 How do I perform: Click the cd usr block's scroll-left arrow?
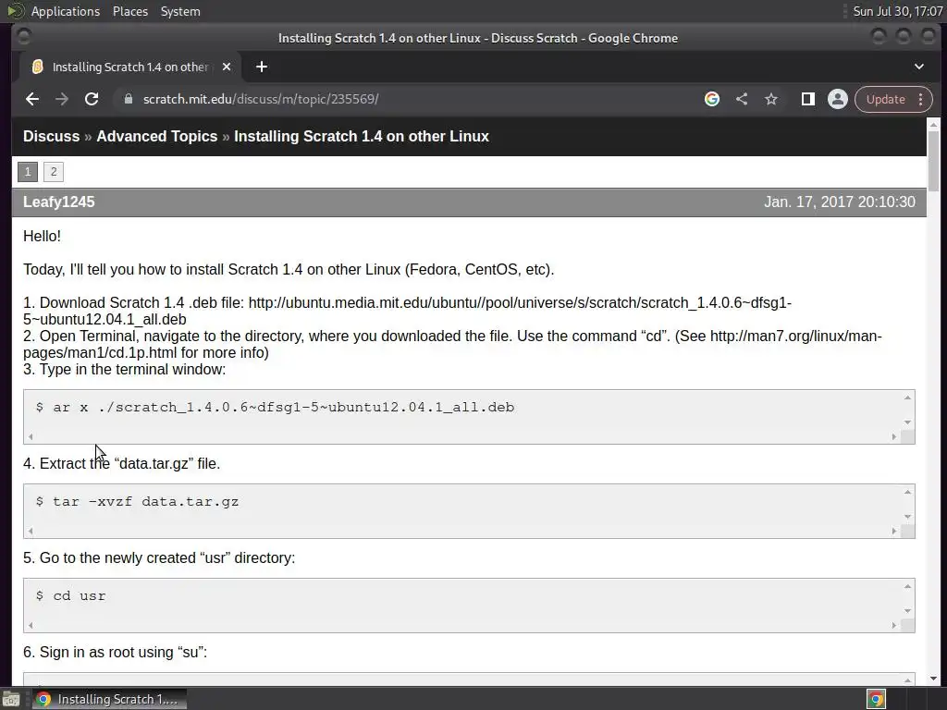(31, 625)
